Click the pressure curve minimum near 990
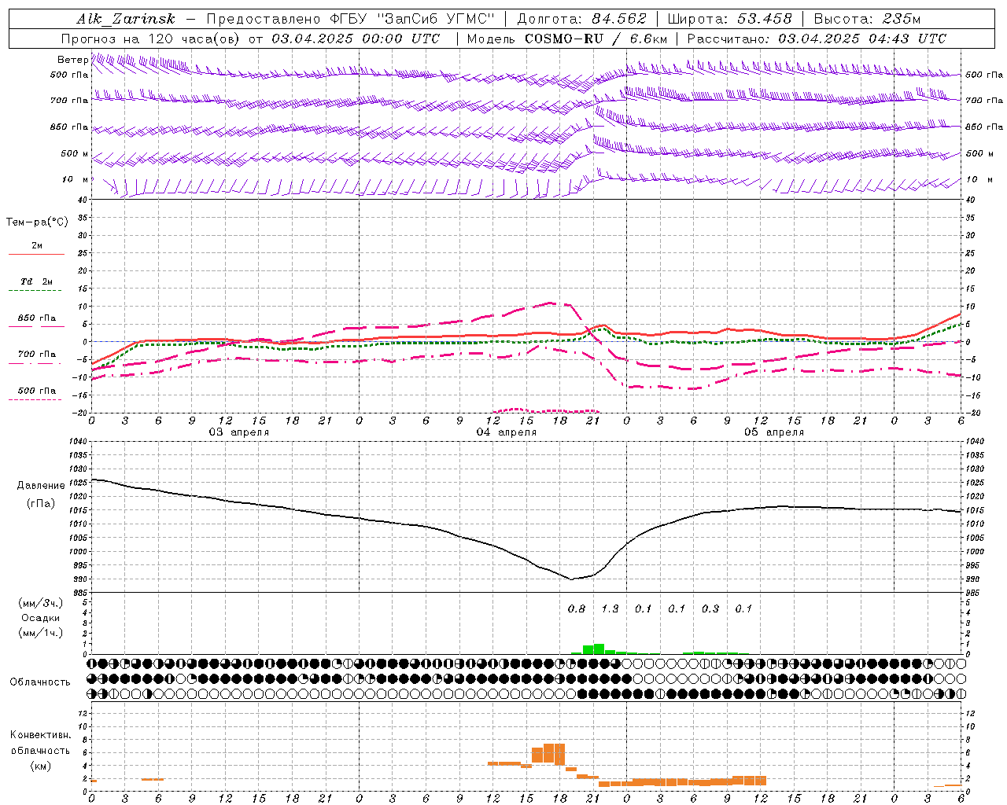The image size is (1007, 805). coord(572,579)
